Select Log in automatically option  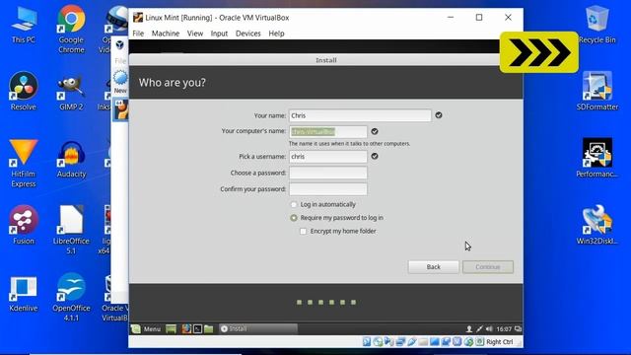(x=294, y=204)
